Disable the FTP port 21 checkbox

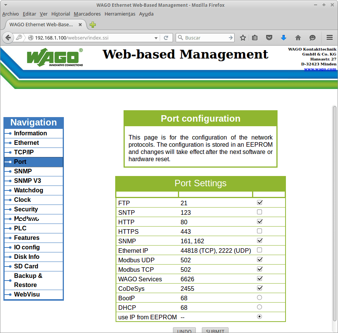tap(259, 202)
